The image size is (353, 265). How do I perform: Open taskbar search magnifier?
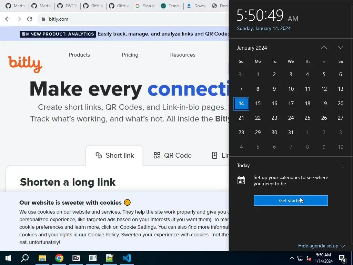pyautogui.click(x=25, y=258)
